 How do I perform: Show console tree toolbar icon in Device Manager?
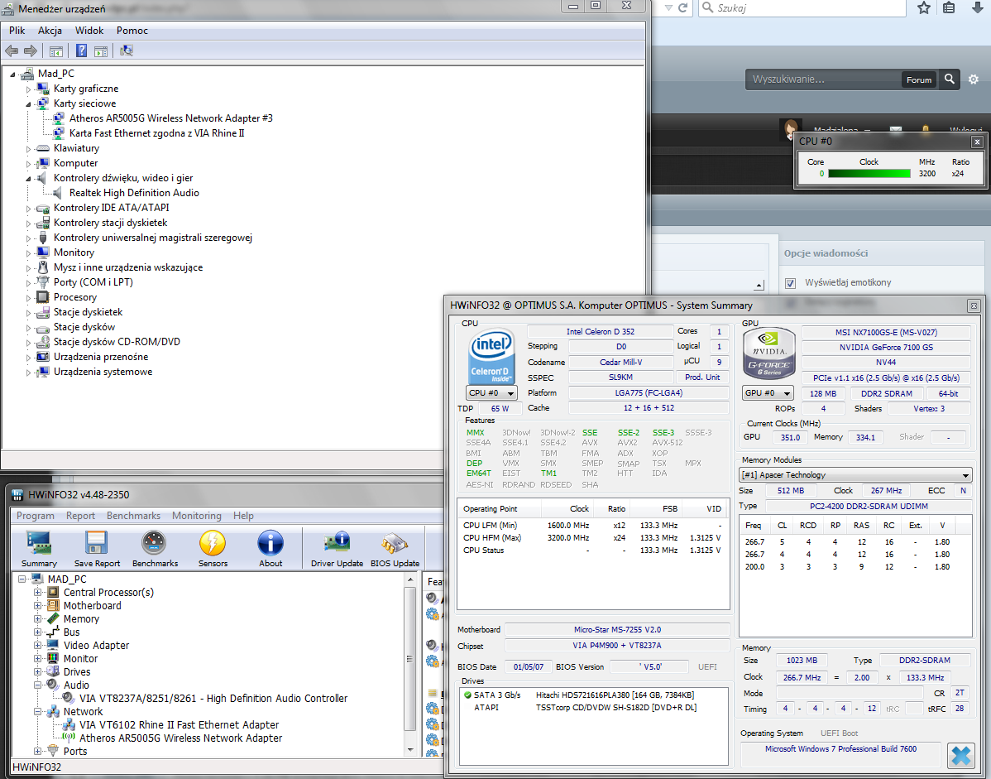coord(56,50)
